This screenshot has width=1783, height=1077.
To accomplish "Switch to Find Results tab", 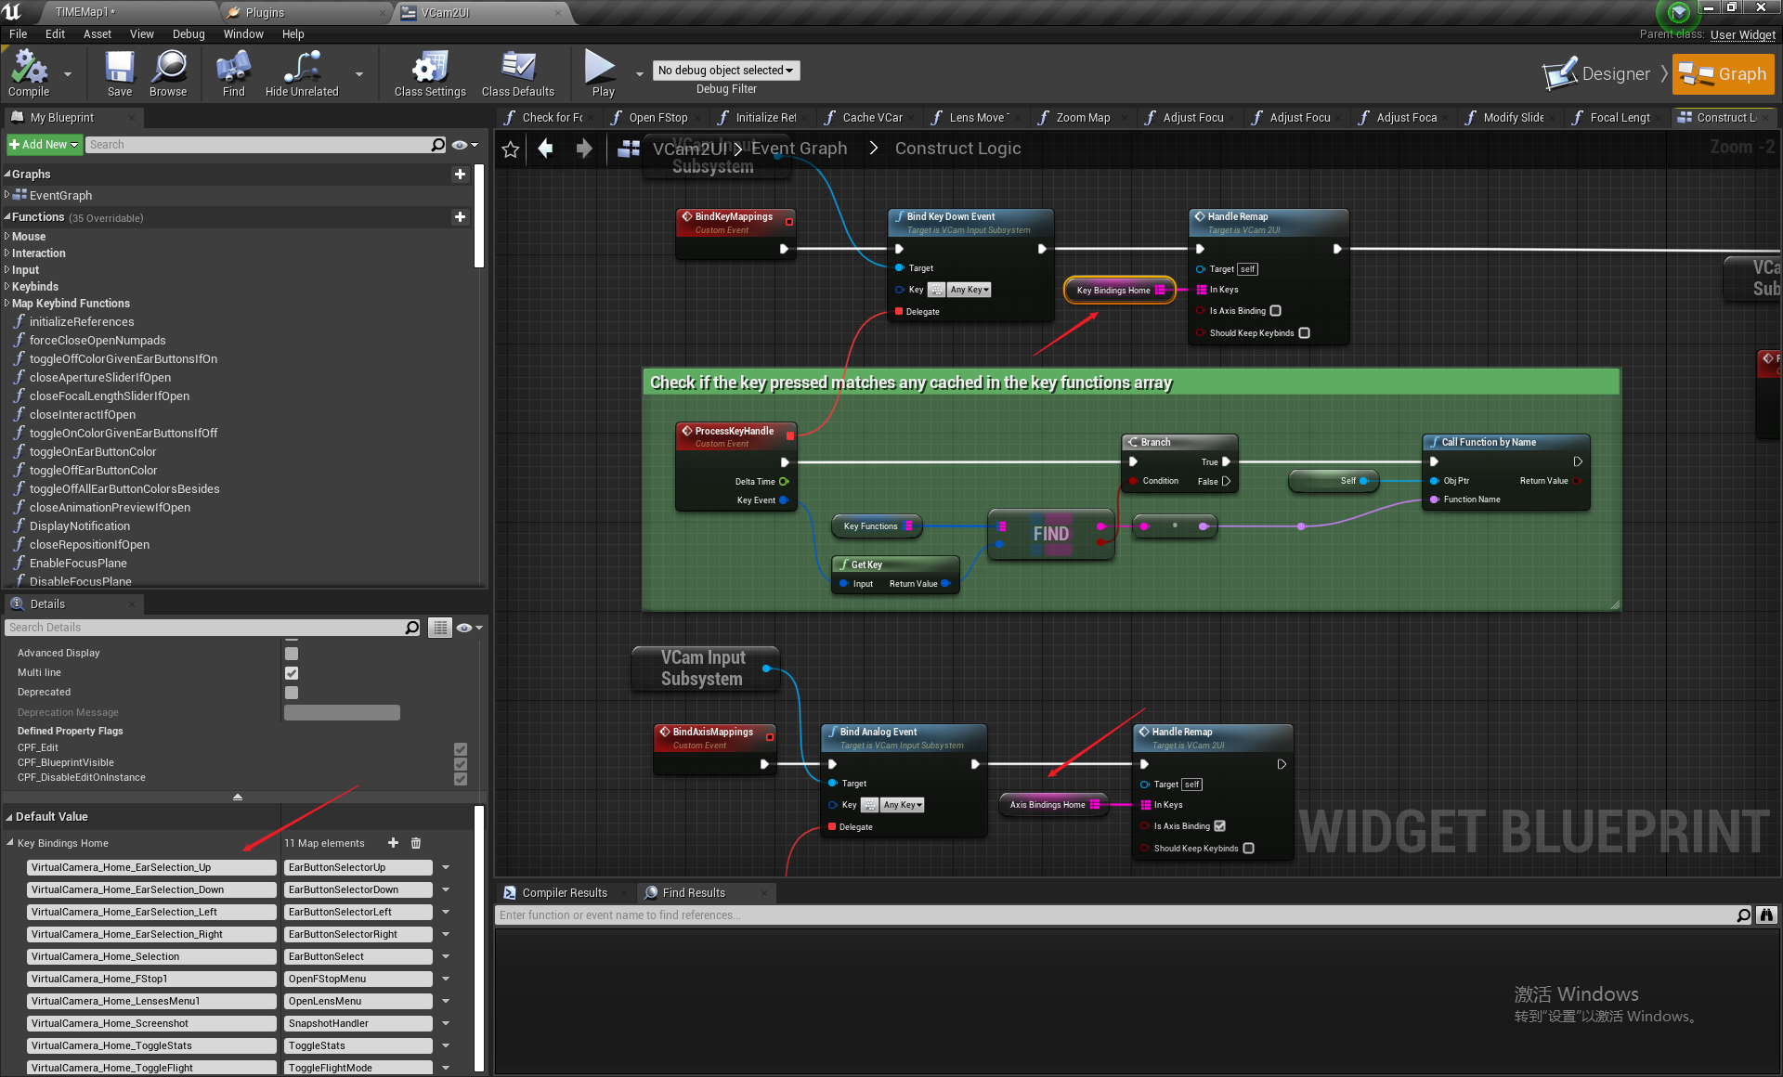I will (694, 893).
